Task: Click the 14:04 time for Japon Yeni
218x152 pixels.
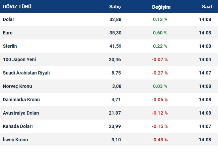Action: tap(205, 59)
